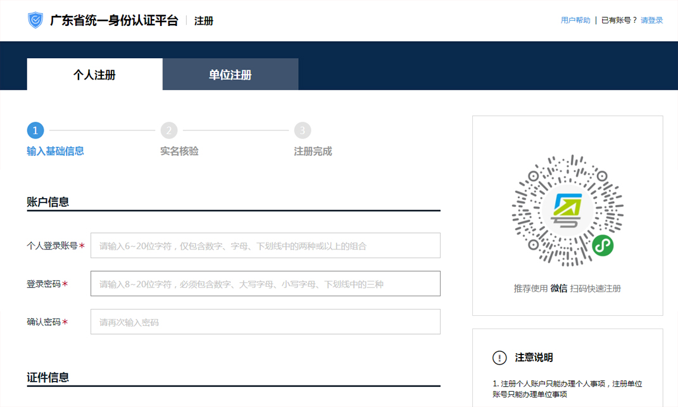The height and width of the screenshot is (407, 678).
Task: Click the step 3 circle indicator
Action: tap(302, 130)
